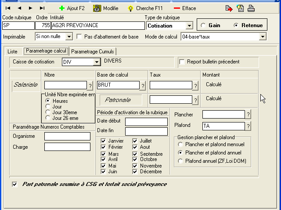Open the Caisse de cotisation DIV dropdown

tap(97, 62)
